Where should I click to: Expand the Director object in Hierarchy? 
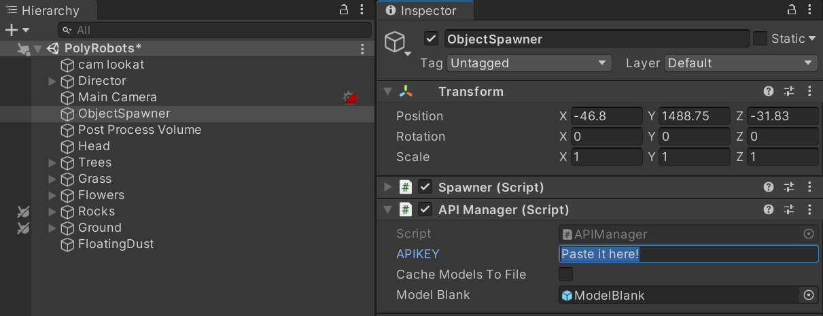(x=52, y=82)
